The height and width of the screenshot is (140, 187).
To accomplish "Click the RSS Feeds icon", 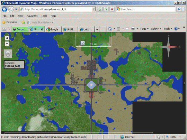I will point(118,29).
